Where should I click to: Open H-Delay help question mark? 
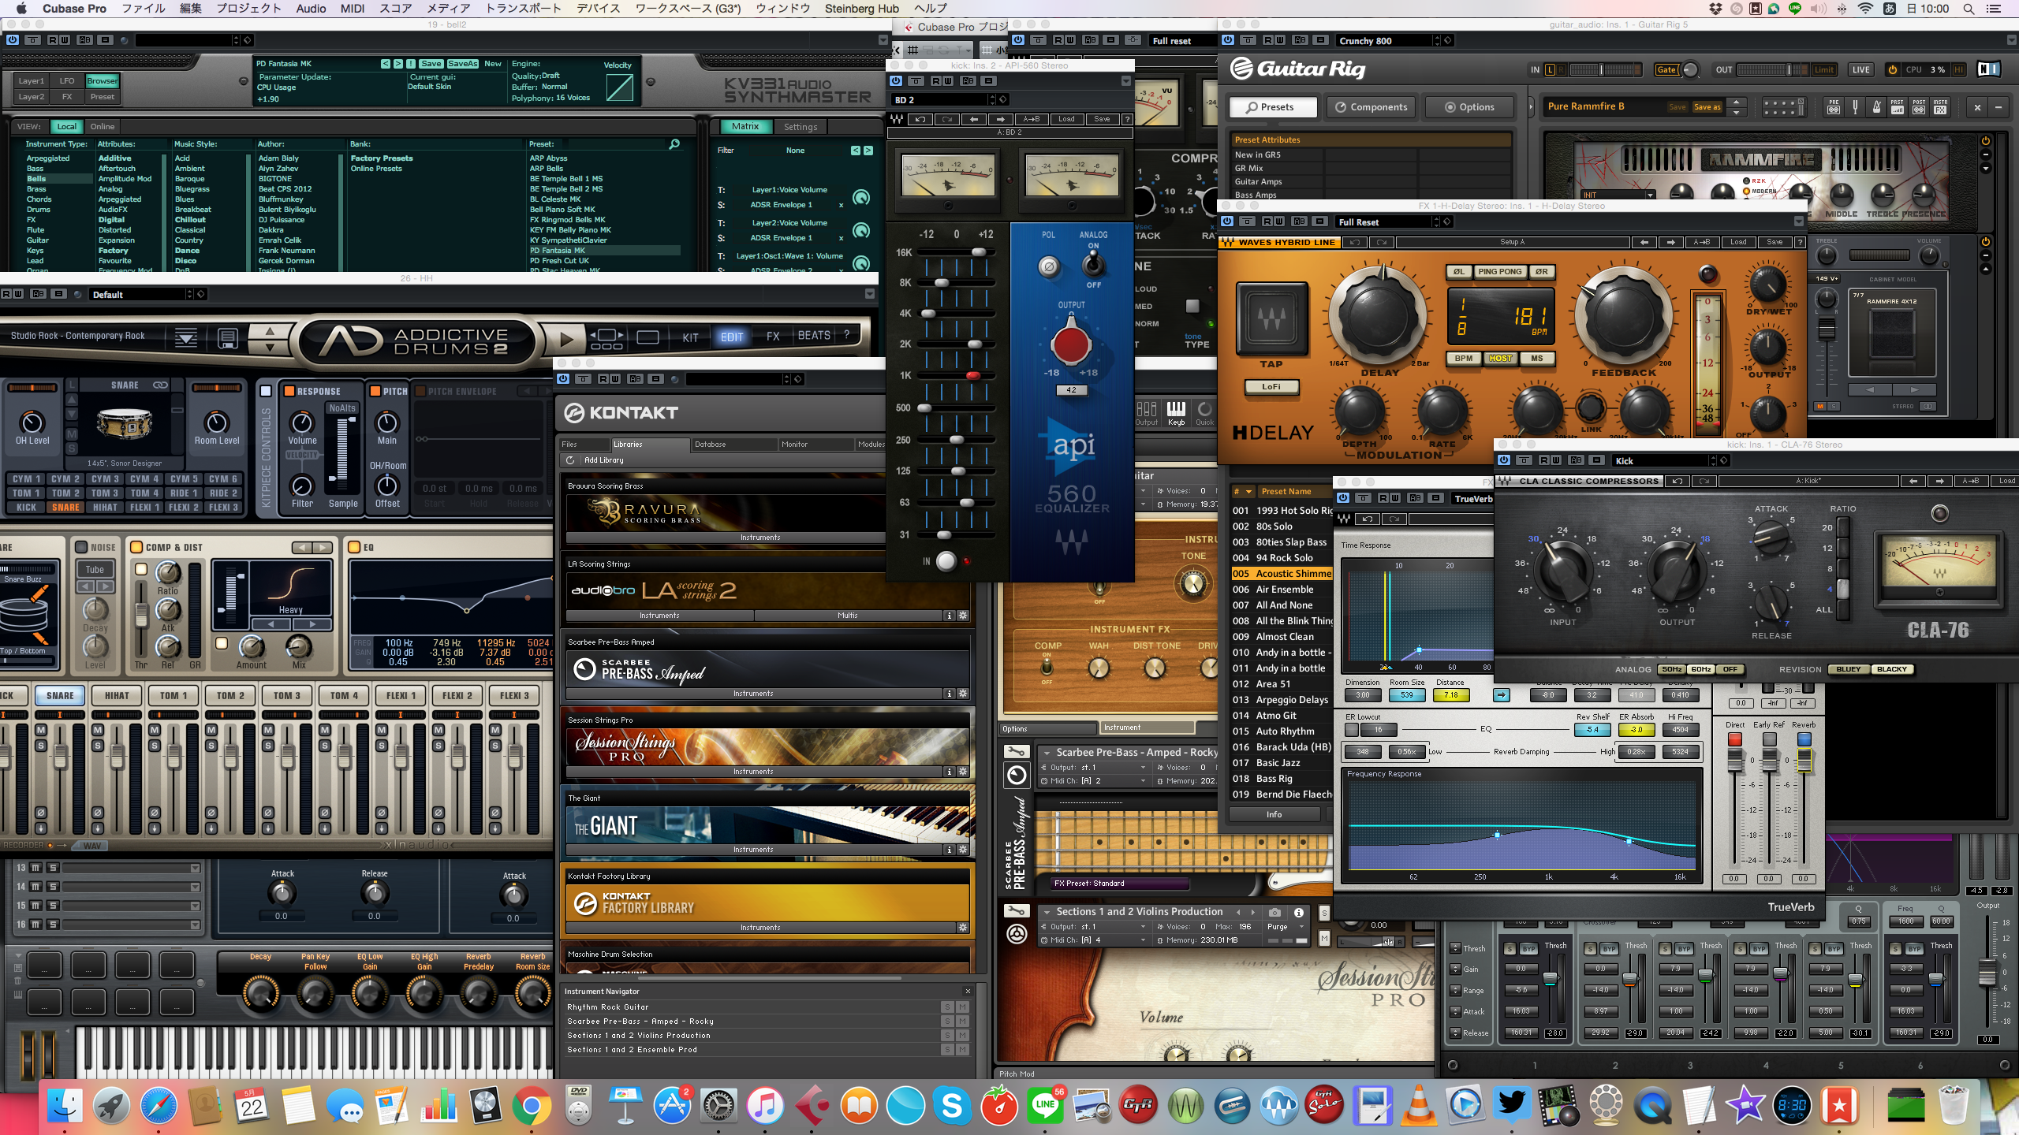[1799, 243]
